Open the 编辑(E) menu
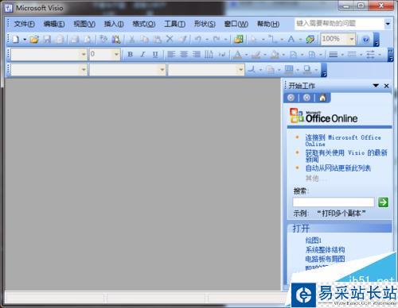 click(54, 24)
